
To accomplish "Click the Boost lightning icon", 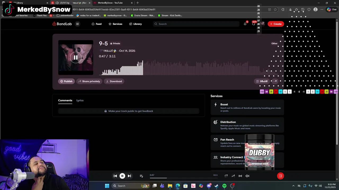I will coord(216,104).
